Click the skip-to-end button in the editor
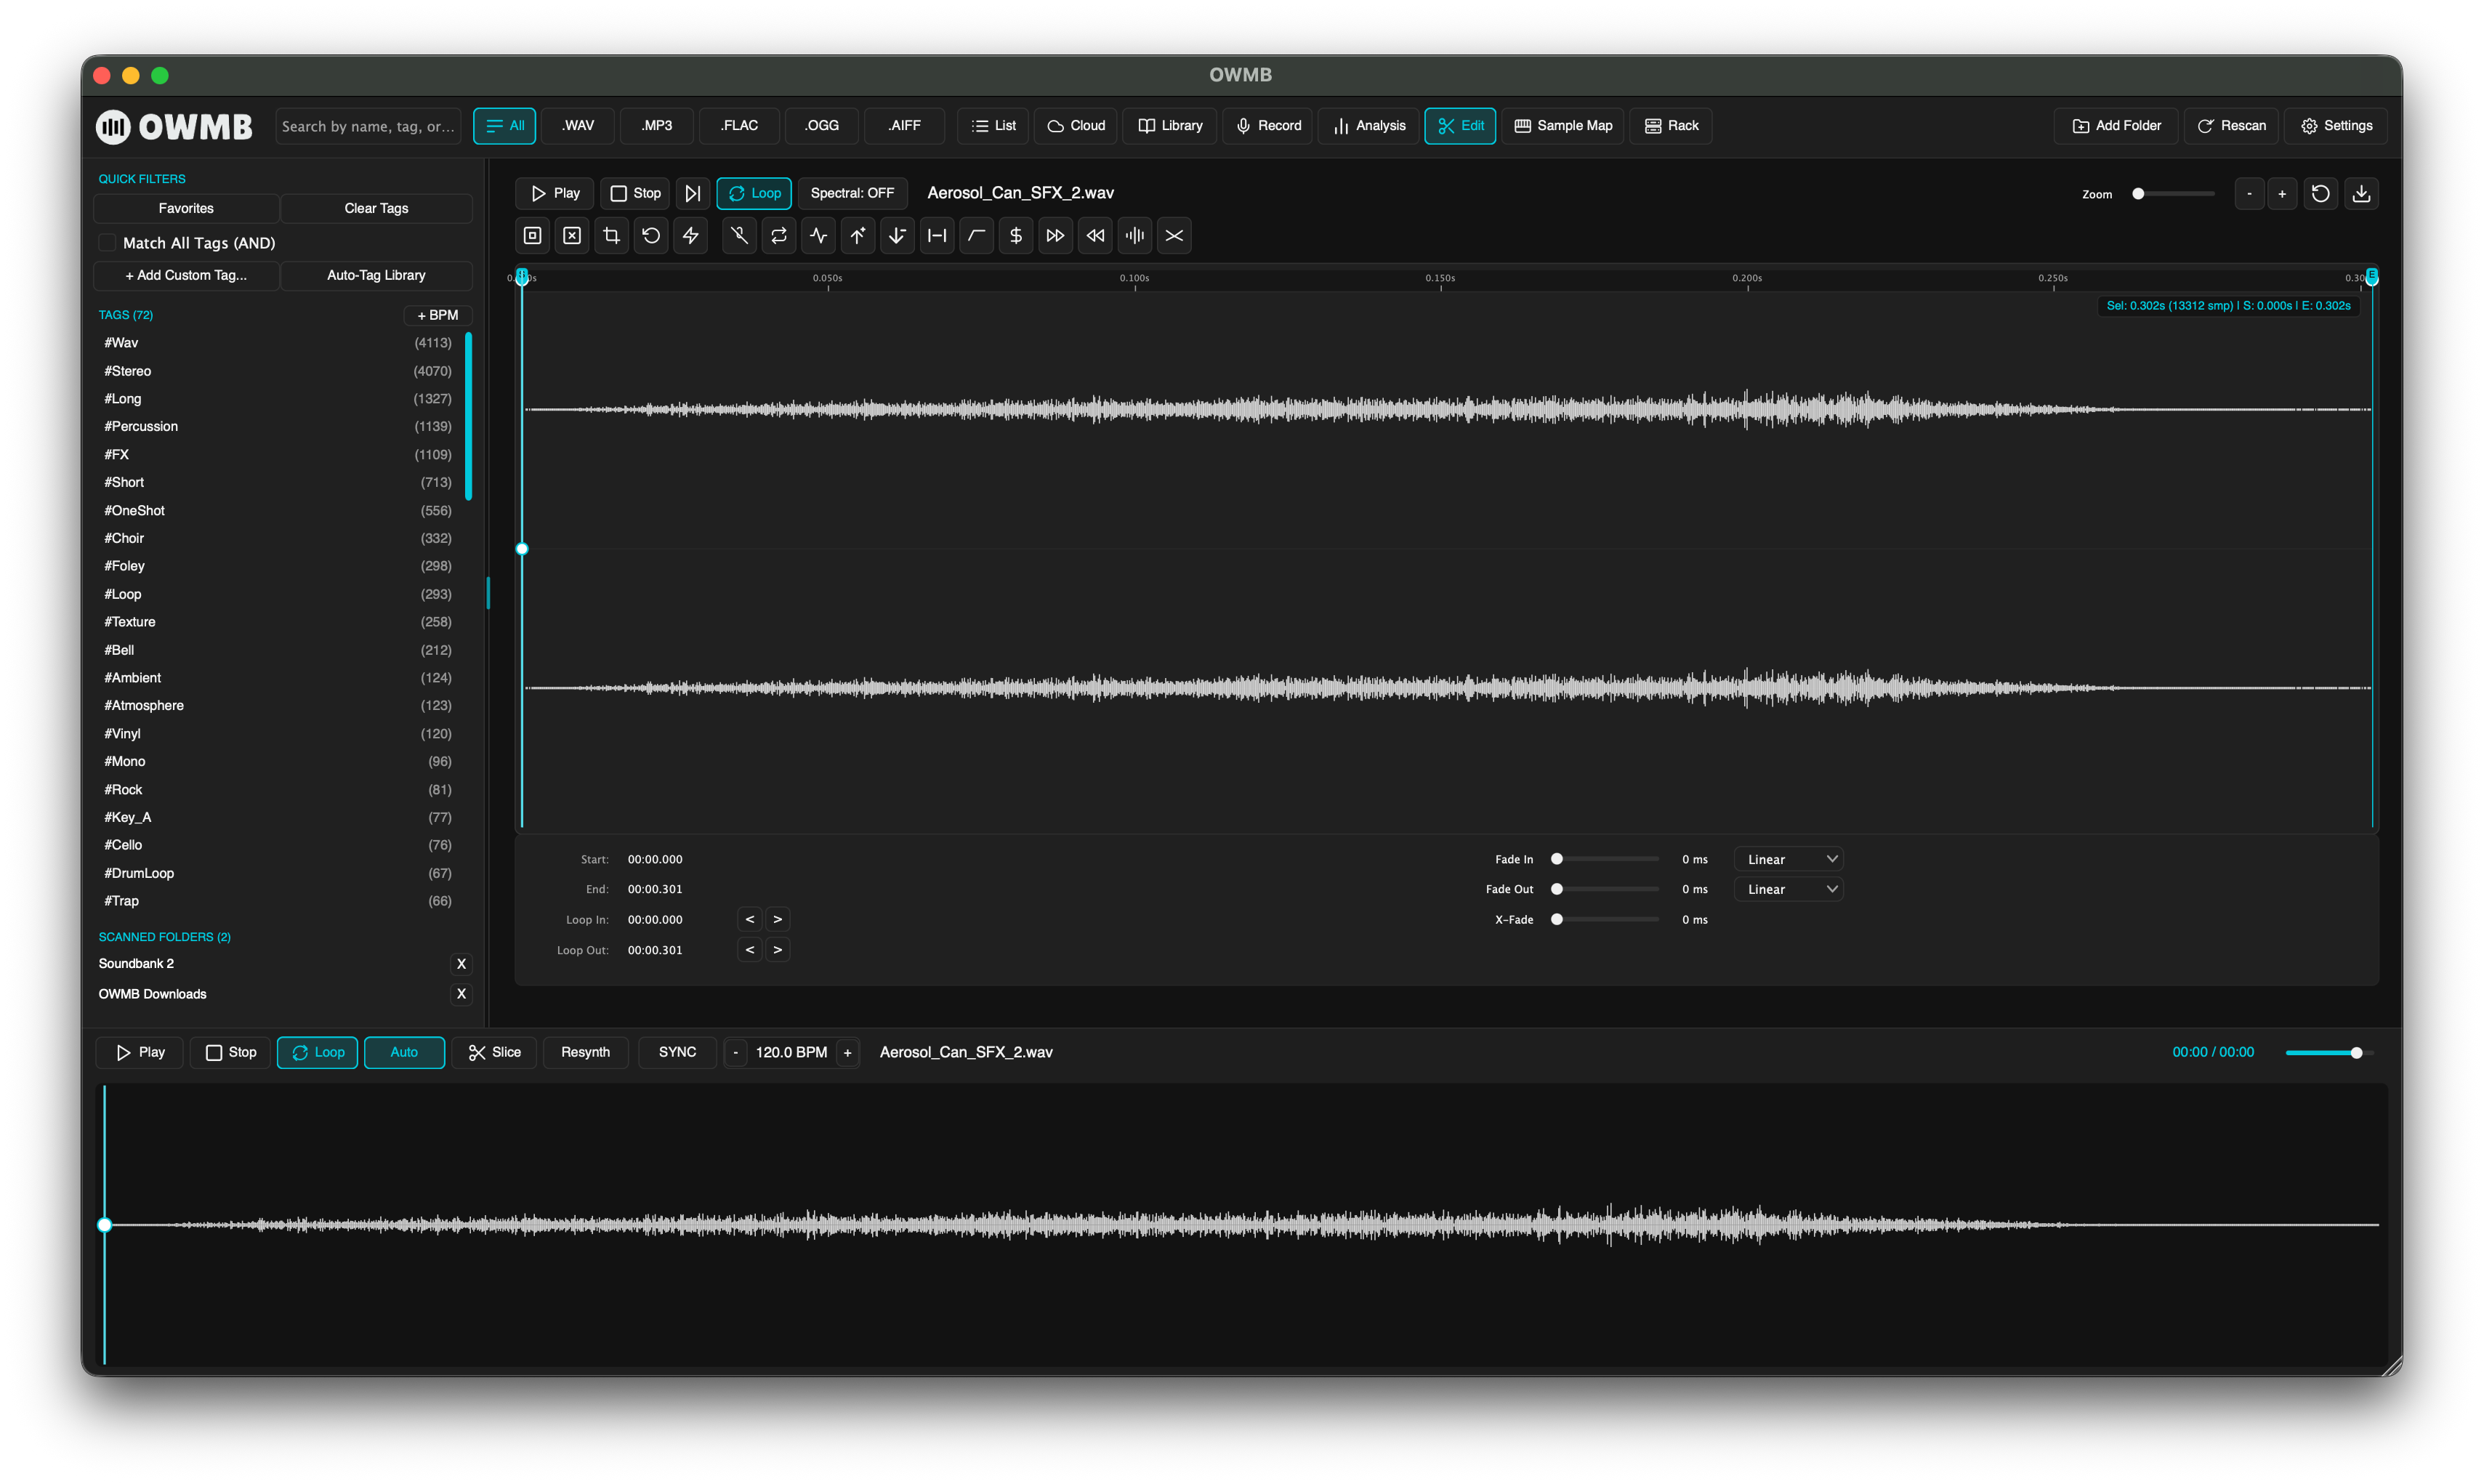 [692, 194]
